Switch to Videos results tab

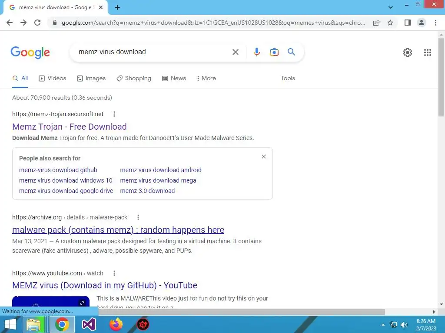[x=53, y=78]
